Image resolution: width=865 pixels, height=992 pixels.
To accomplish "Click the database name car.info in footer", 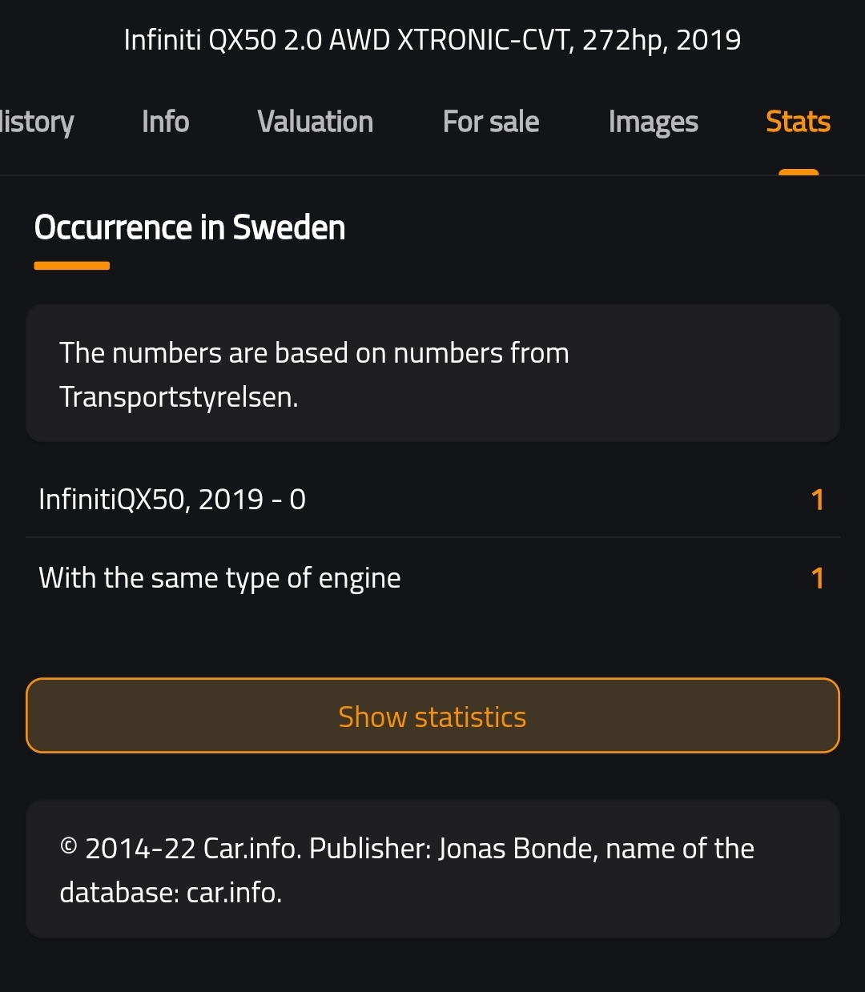I will pyautogui.click(x=234, y=892).
